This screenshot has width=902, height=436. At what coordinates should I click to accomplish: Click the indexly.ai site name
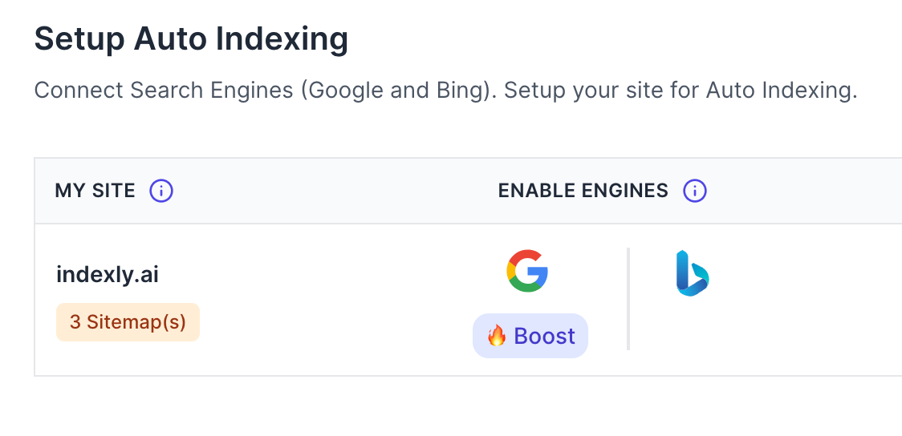click(x=108, y=275)
